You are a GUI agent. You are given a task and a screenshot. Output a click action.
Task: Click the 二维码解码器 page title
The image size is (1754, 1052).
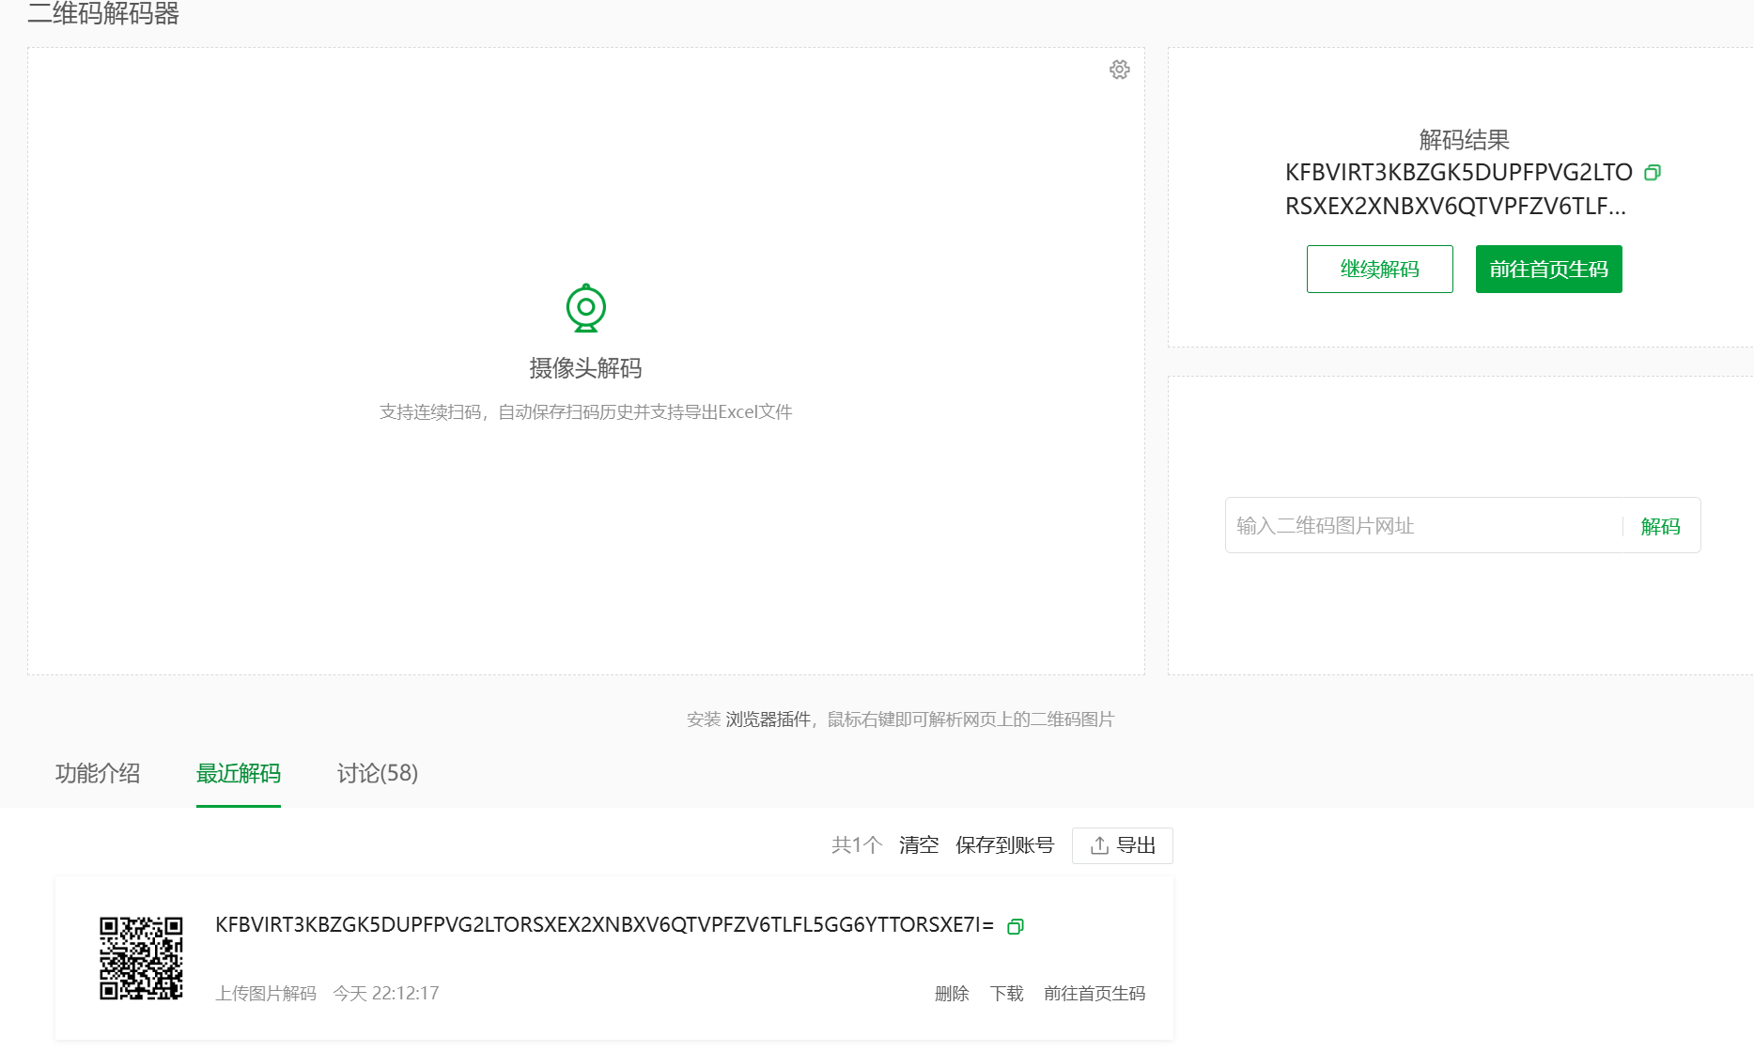tap(103, 13)
